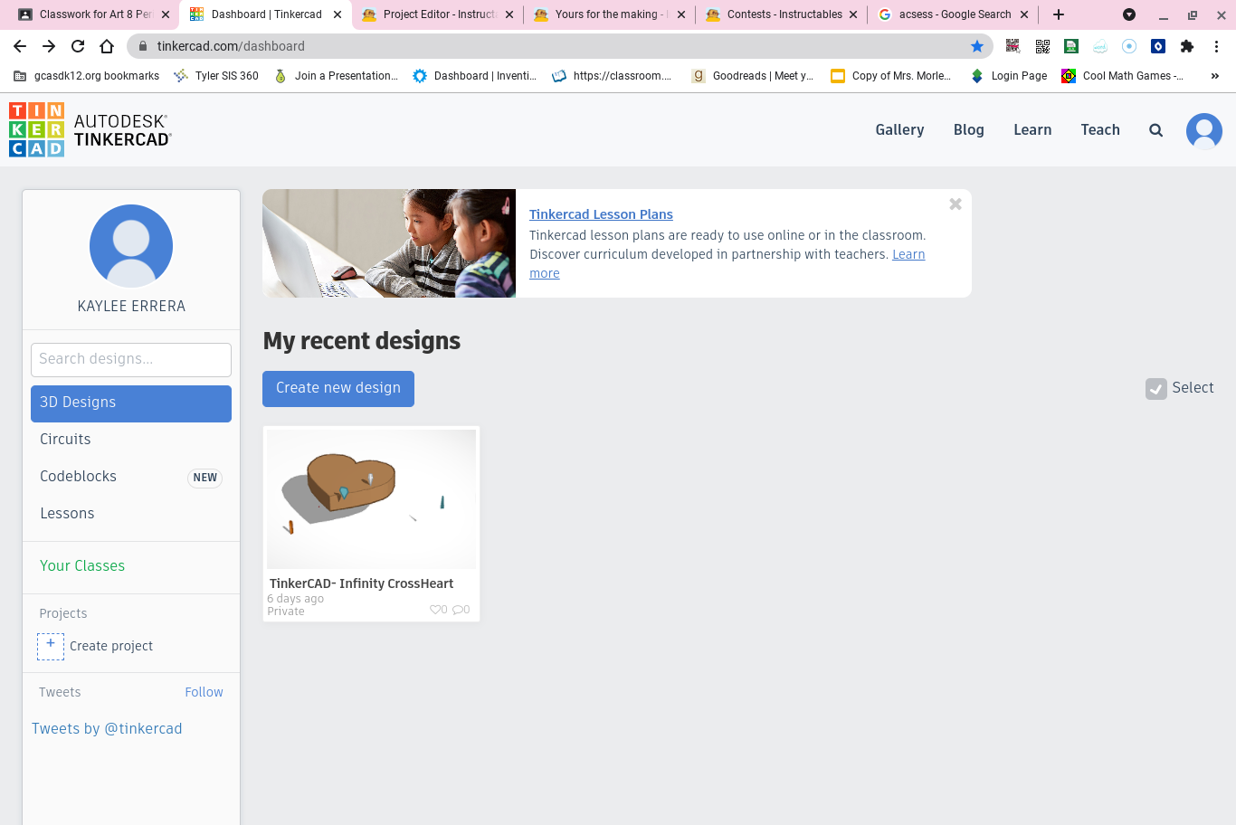Click the comments bubble icon on CrossHeart design
Viewport: 1236px width, 825px height.
click(459, 610)
